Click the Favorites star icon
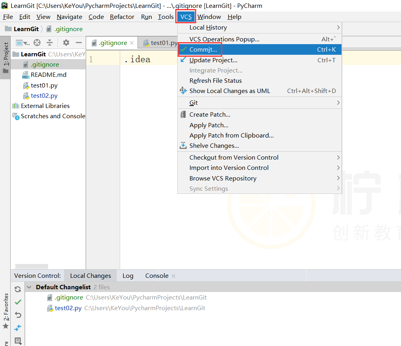The image size is (401, 346). 6,326
